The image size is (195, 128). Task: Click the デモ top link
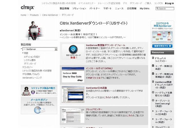pyautogui.click(x=125, y=3)
